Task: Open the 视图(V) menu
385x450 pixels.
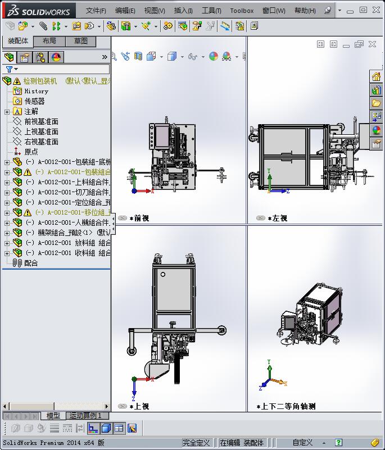Action: [x=155, y=11]
